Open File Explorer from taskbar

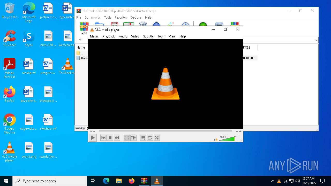pyautogui.click(x=119, y=181)
